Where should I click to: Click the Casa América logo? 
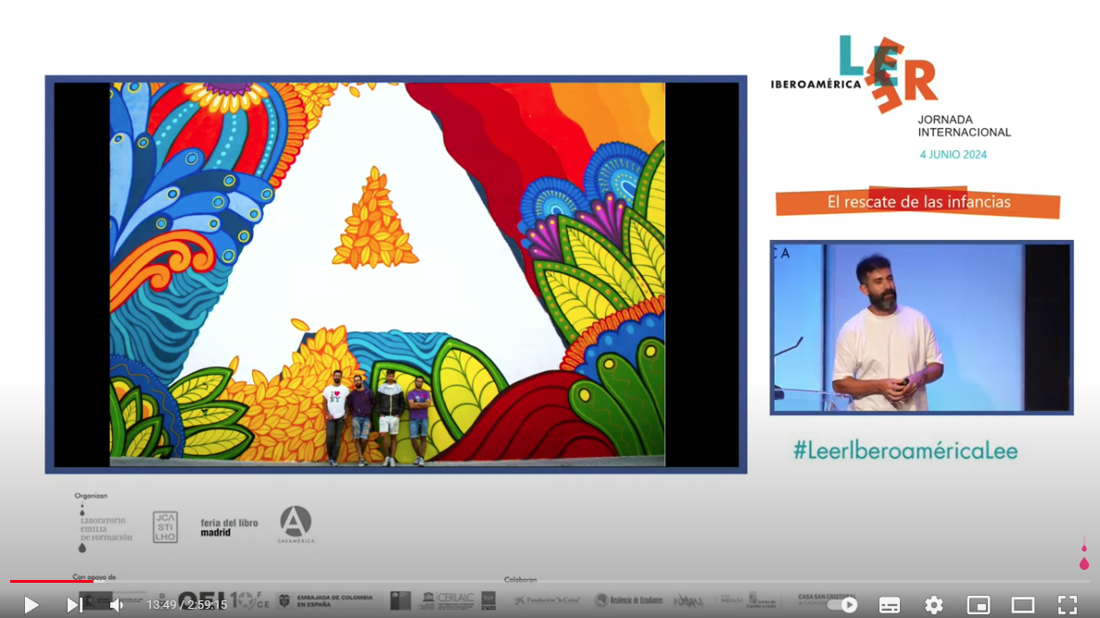pyautogui.click(x=296, y=524)
